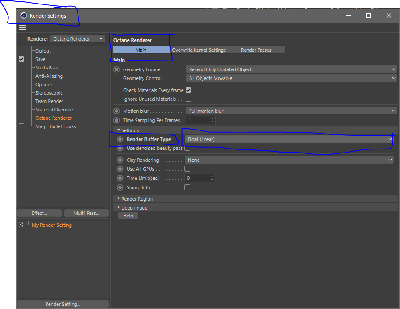
Task: Toggle animation dot beside Use denoised beauty pass
Action: click(x=120, y=148)
